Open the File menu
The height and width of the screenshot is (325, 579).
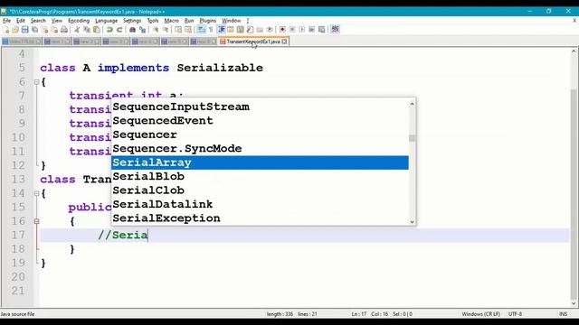[6, 21]
